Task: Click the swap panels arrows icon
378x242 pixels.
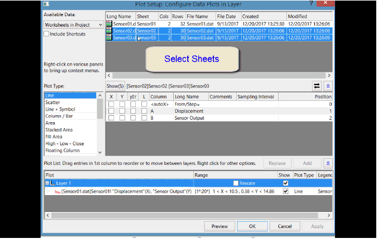Action: pos(317,86)
